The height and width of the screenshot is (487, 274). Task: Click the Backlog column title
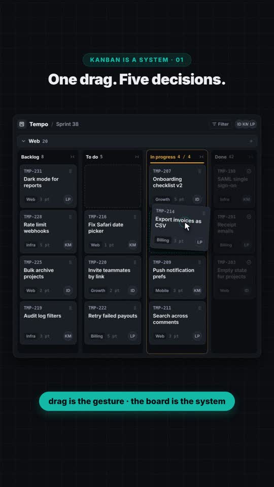[x=30, y=157]
